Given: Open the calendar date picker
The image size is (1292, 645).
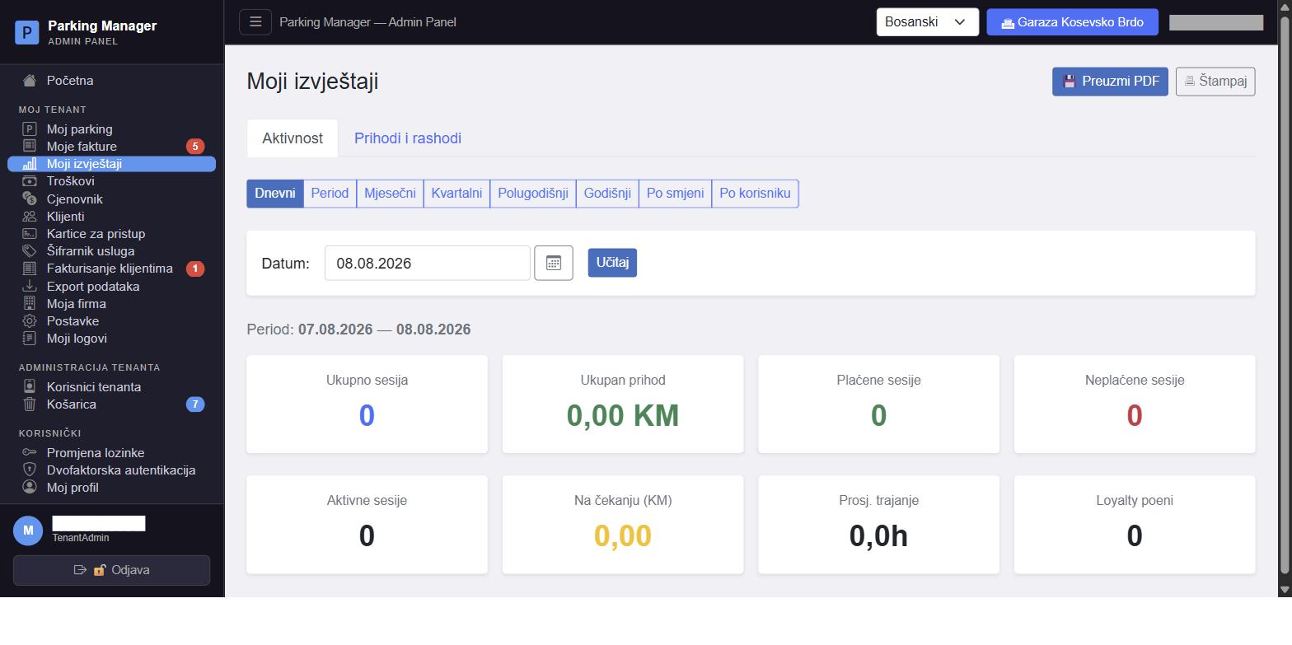Looking at the screenshot, I should click(554, 264).
